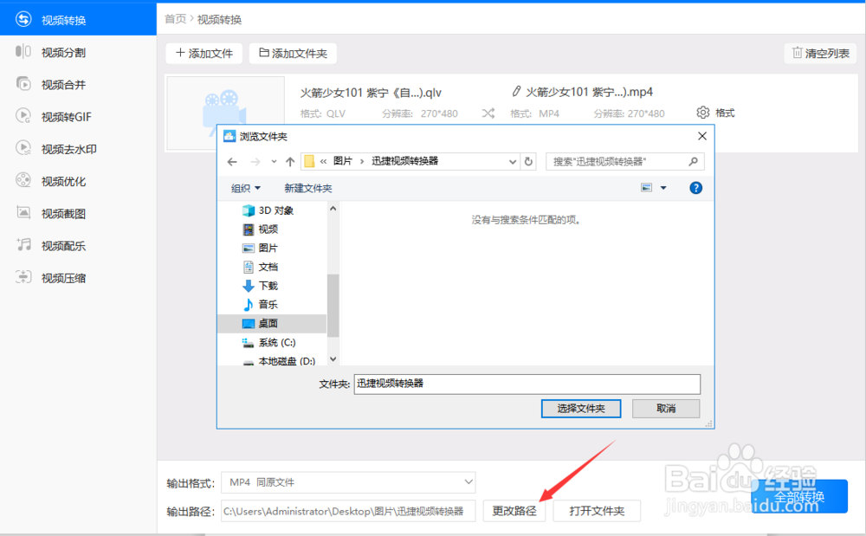This screenshot has width=866, height=536.
Task: Open the 组织 dropdown menu
Action: (245, 188)
